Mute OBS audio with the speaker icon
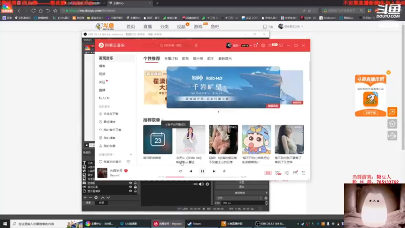The width and height of the screenshot is (405, 228). tap(201, 184)
